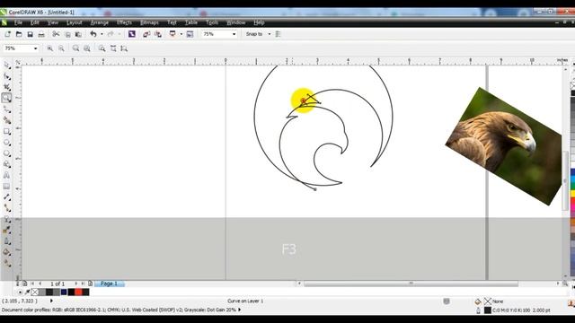
Task: Cut selection with the scissors icon
Action: (56, 34)
